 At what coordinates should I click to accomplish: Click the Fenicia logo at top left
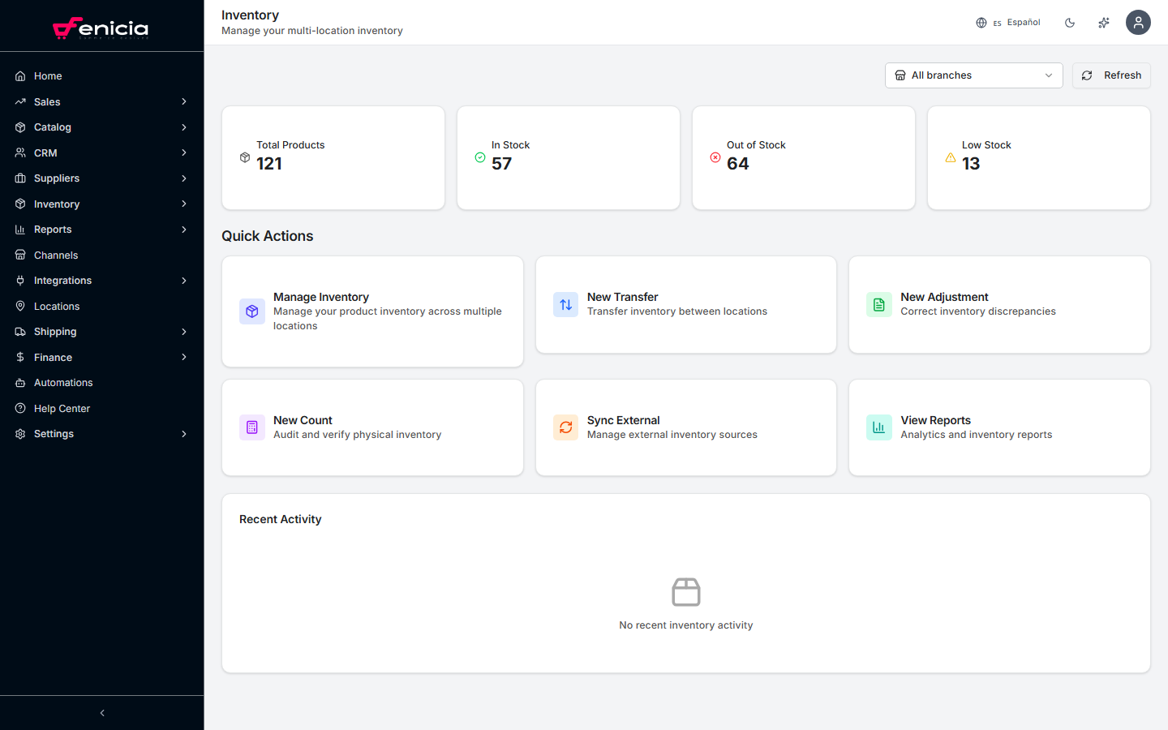coord(101,27)
